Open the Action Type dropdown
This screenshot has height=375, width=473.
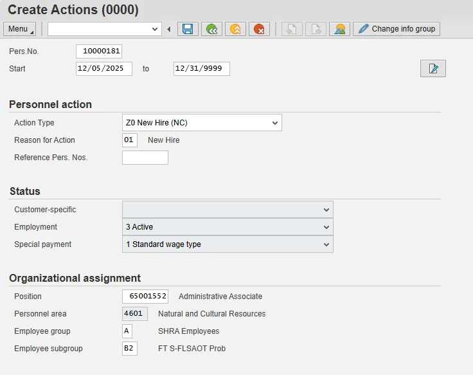click(x=275, y=123)
